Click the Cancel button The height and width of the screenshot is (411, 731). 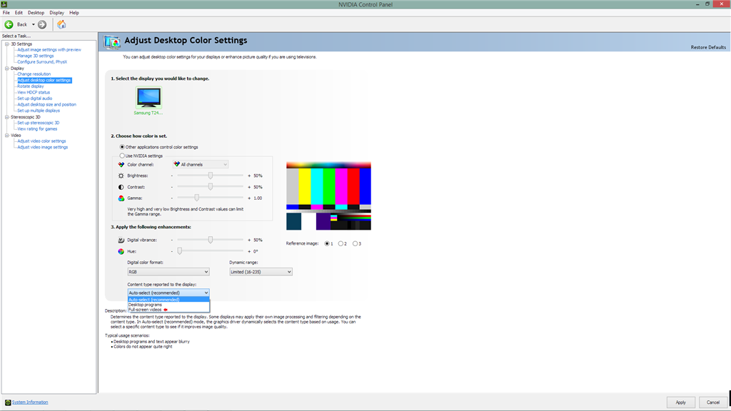point(713,402)
